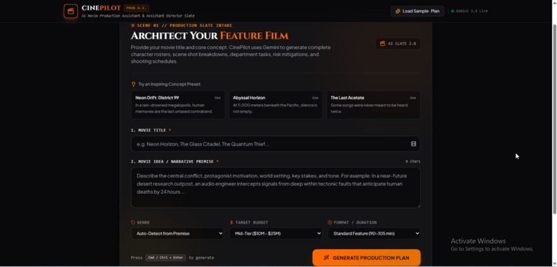Click the textarea resize handle corner

tap(419, 206)
